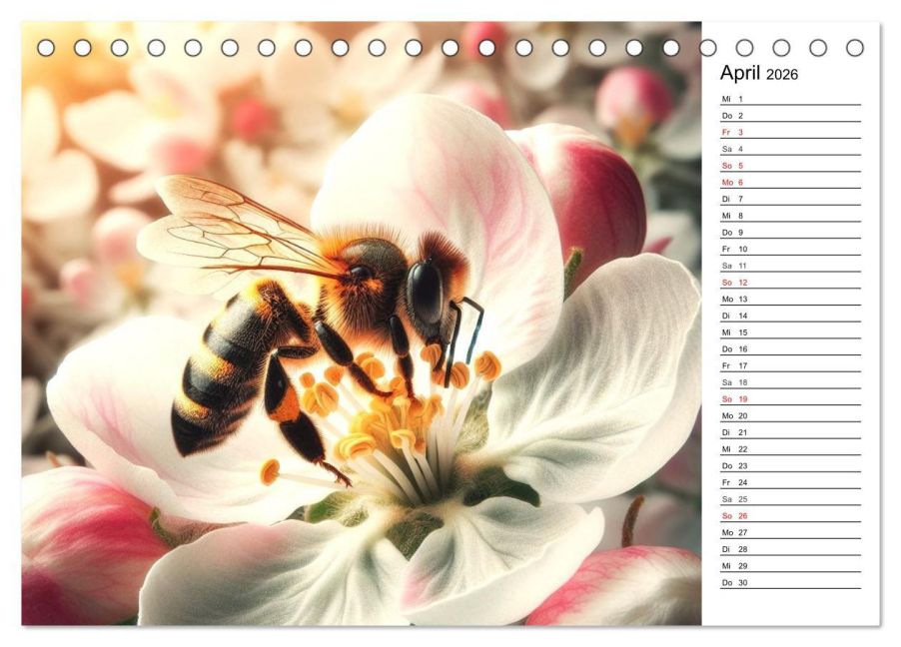Select the Mi 22 date line

[790, 448]
